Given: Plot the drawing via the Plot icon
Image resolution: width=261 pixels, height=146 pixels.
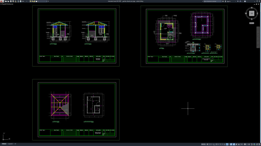Looking at the screenshot, I should click(x=20, y=1).
